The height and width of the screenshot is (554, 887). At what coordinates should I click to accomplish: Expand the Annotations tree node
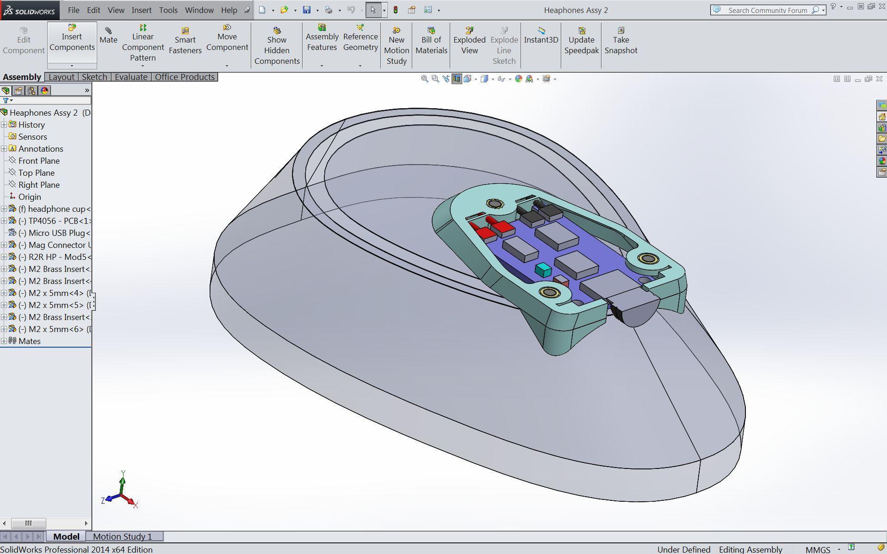coord(4,148)
